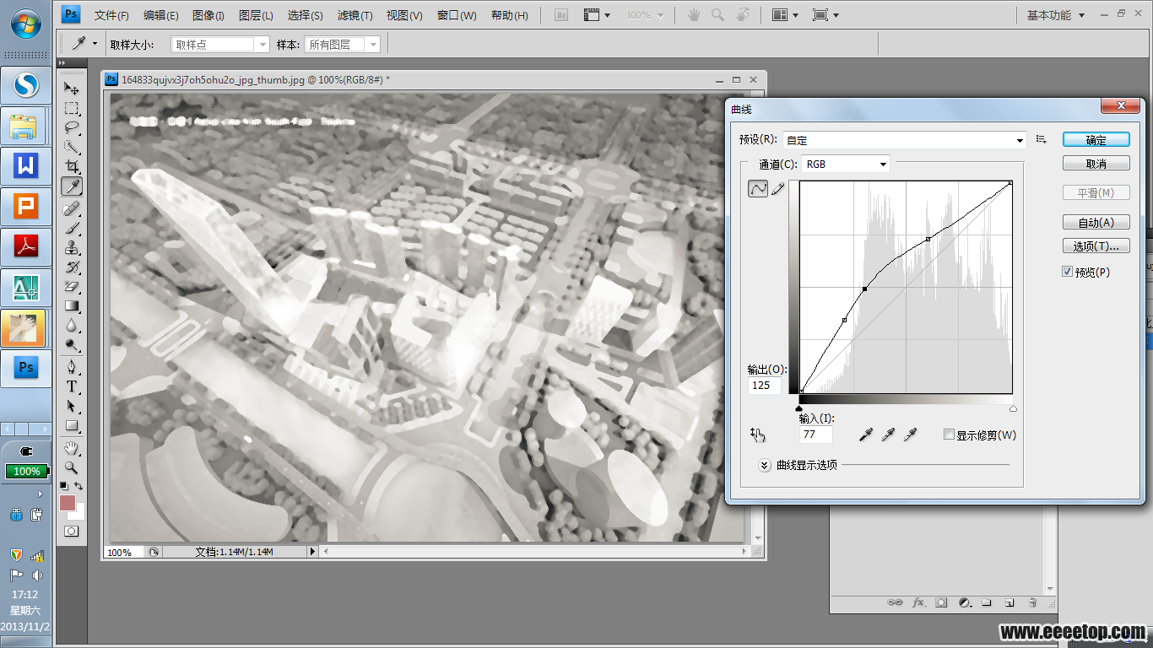Select the Rectangular Marquee tool
1153x648 pixels.
[72, 109]
